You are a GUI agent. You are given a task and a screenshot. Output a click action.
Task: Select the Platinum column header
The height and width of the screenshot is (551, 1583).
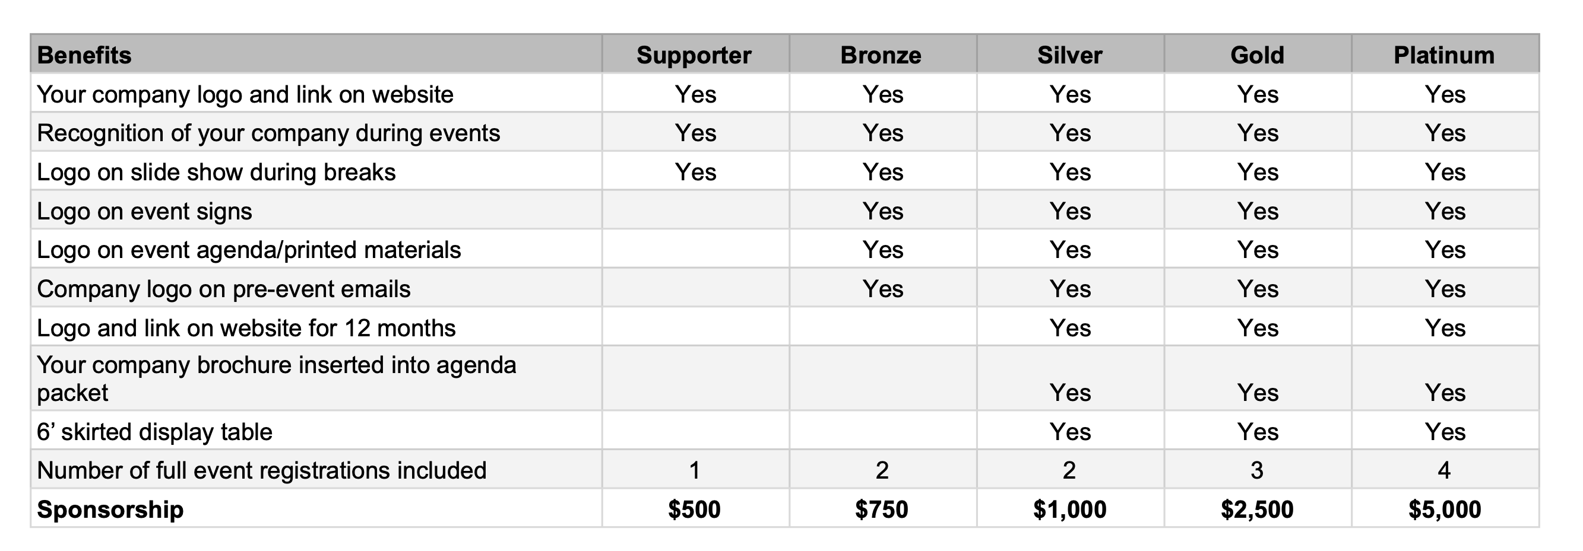(x=1444, y=55)
